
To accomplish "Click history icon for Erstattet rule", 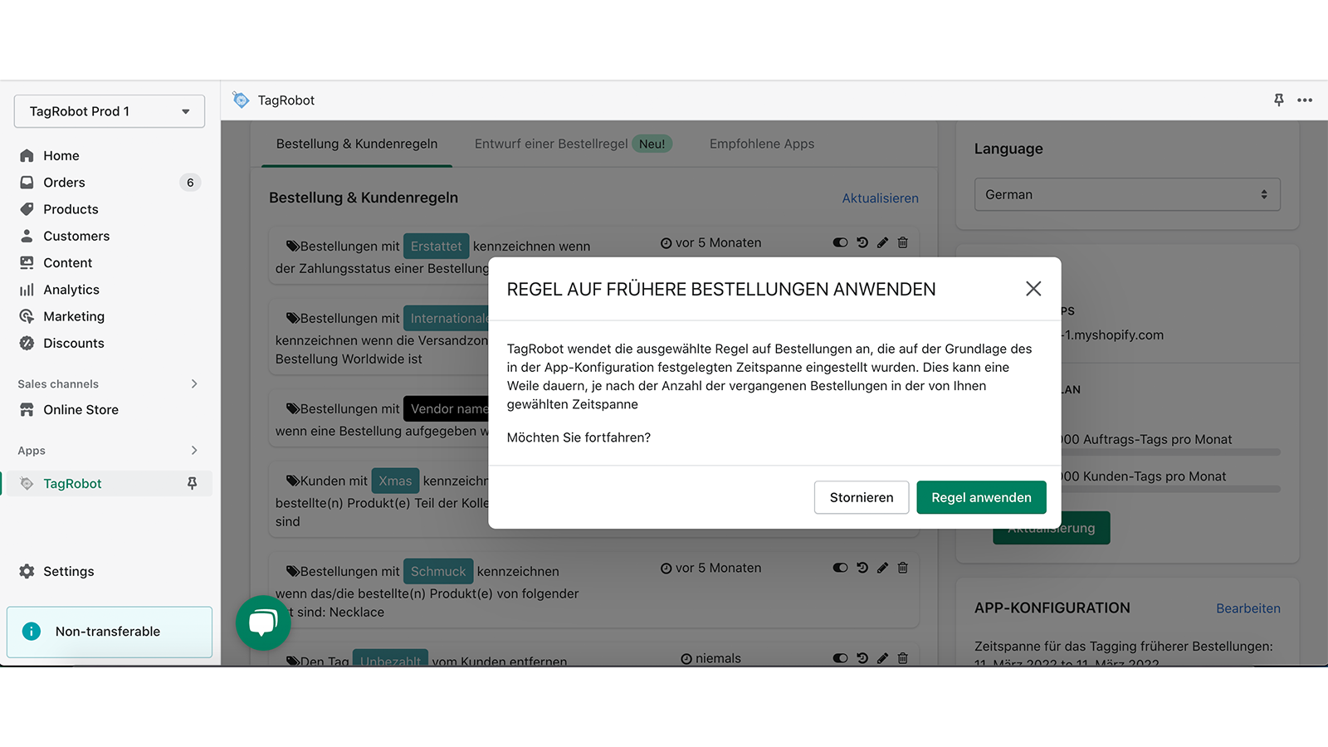I will coord(862,242).
